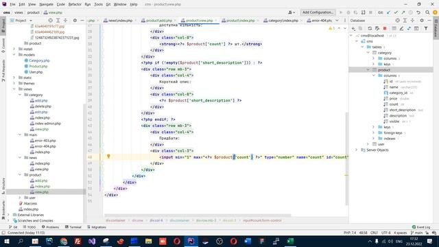Switch to the news\index.php editor tab
Image resolution: width=439 pixels, height=247 pixels.
[120, 21]
